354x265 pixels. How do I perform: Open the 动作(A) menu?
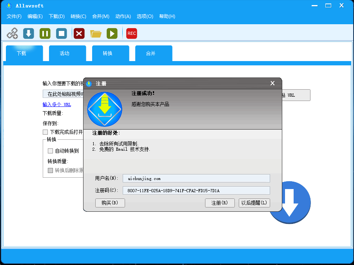coord(123,16)
